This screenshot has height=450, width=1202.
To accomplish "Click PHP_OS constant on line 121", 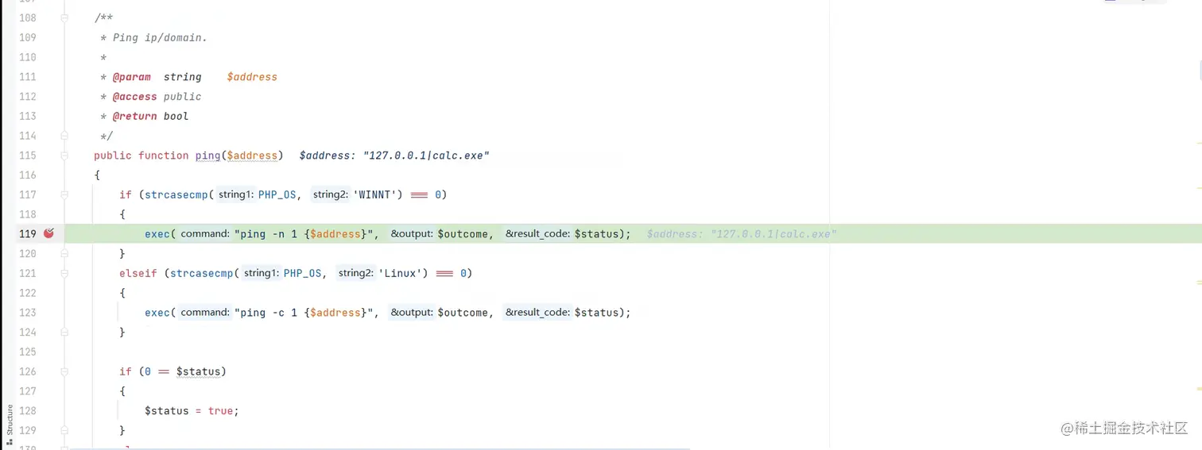I will 303,273.
